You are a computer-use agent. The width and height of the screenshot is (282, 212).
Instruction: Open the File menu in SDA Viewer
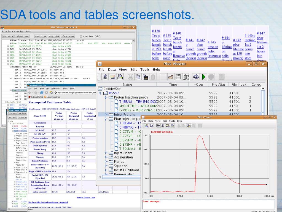pos(4,31)
